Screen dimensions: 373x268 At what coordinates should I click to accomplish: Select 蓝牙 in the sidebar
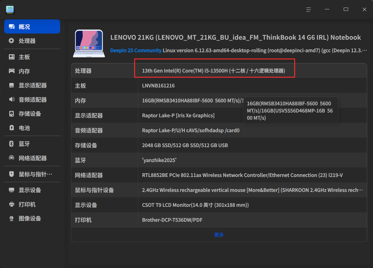tap(32, 144)
